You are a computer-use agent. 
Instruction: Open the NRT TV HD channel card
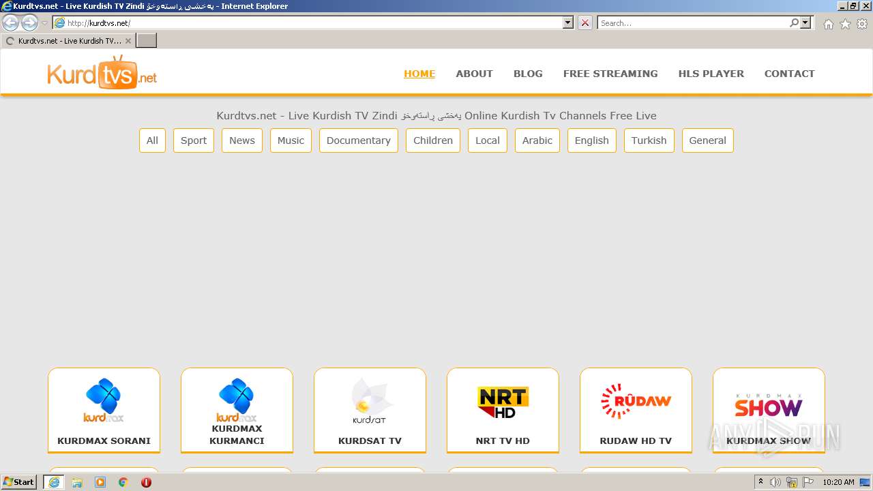(x=503, y=411)
